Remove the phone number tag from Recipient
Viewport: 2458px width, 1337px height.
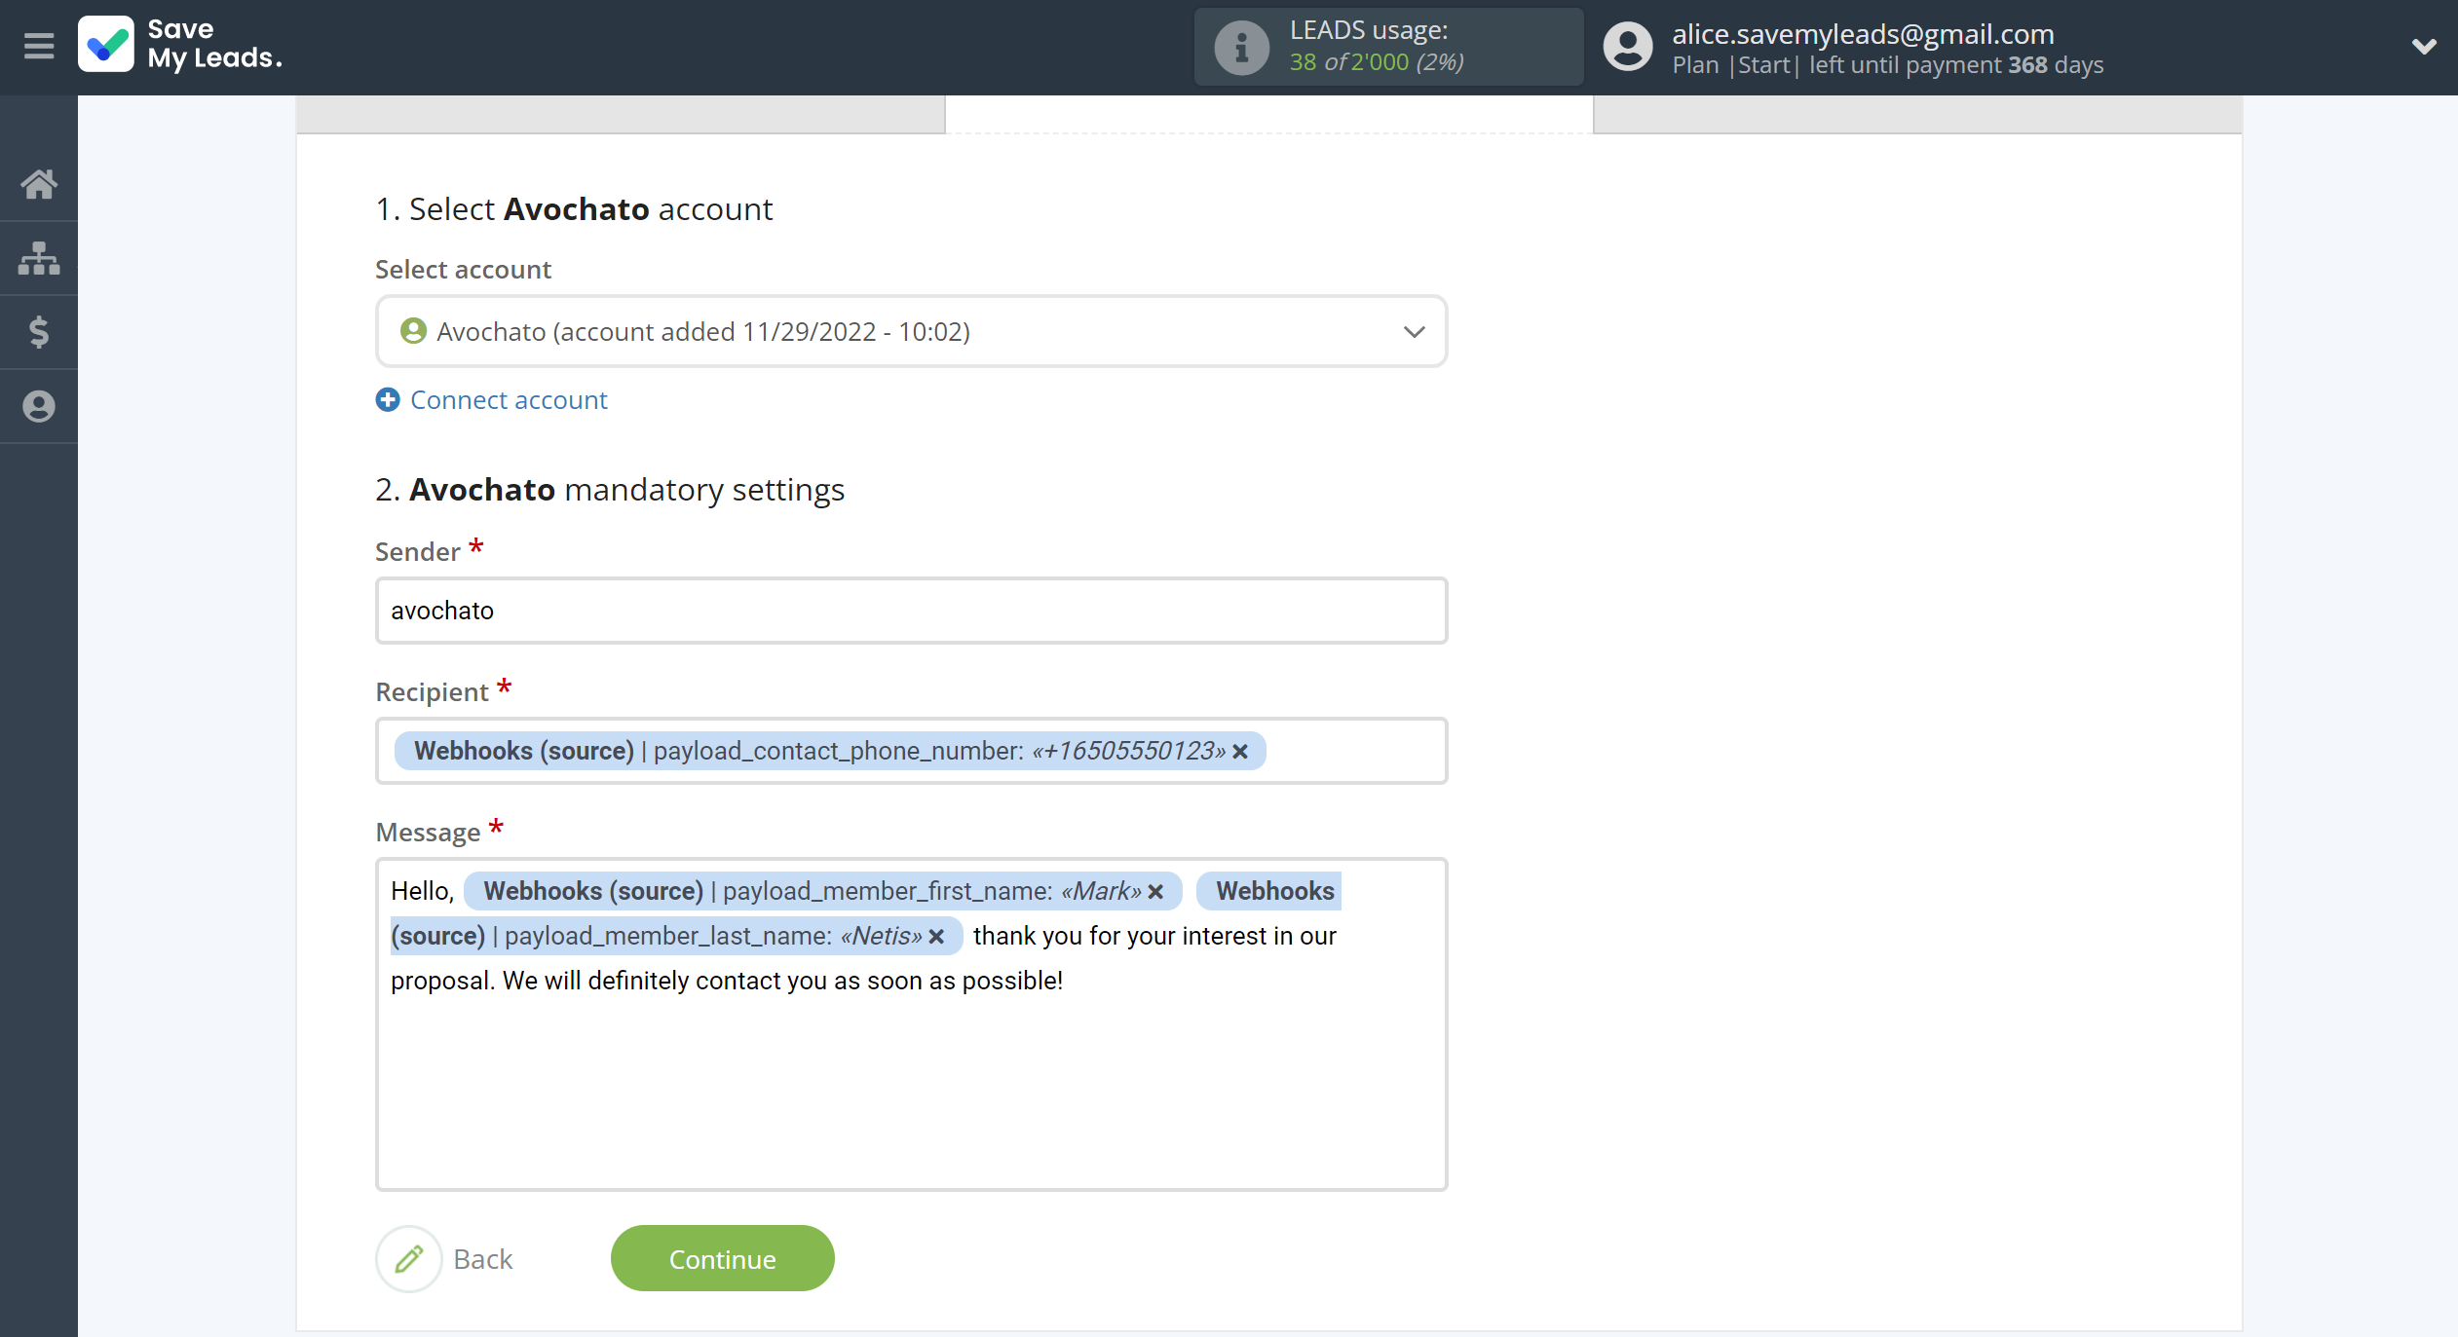coord(1240,752)
